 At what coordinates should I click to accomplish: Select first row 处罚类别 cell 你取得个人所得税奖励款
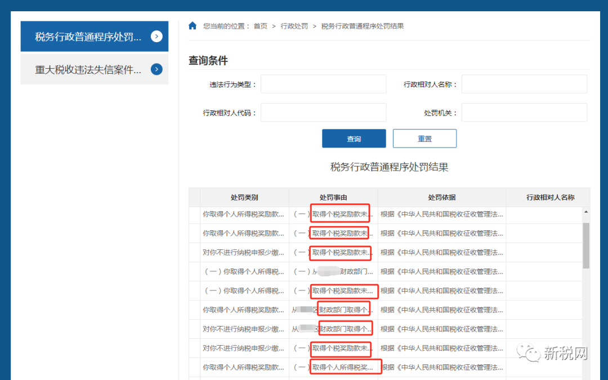point(244,214)
